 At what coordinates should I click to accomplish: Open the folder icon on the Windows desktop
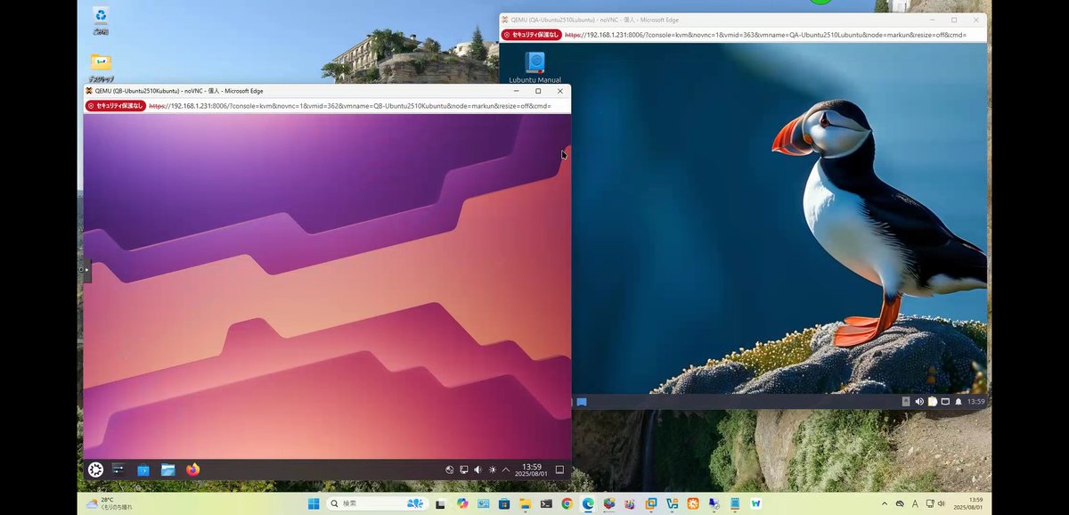101,68
